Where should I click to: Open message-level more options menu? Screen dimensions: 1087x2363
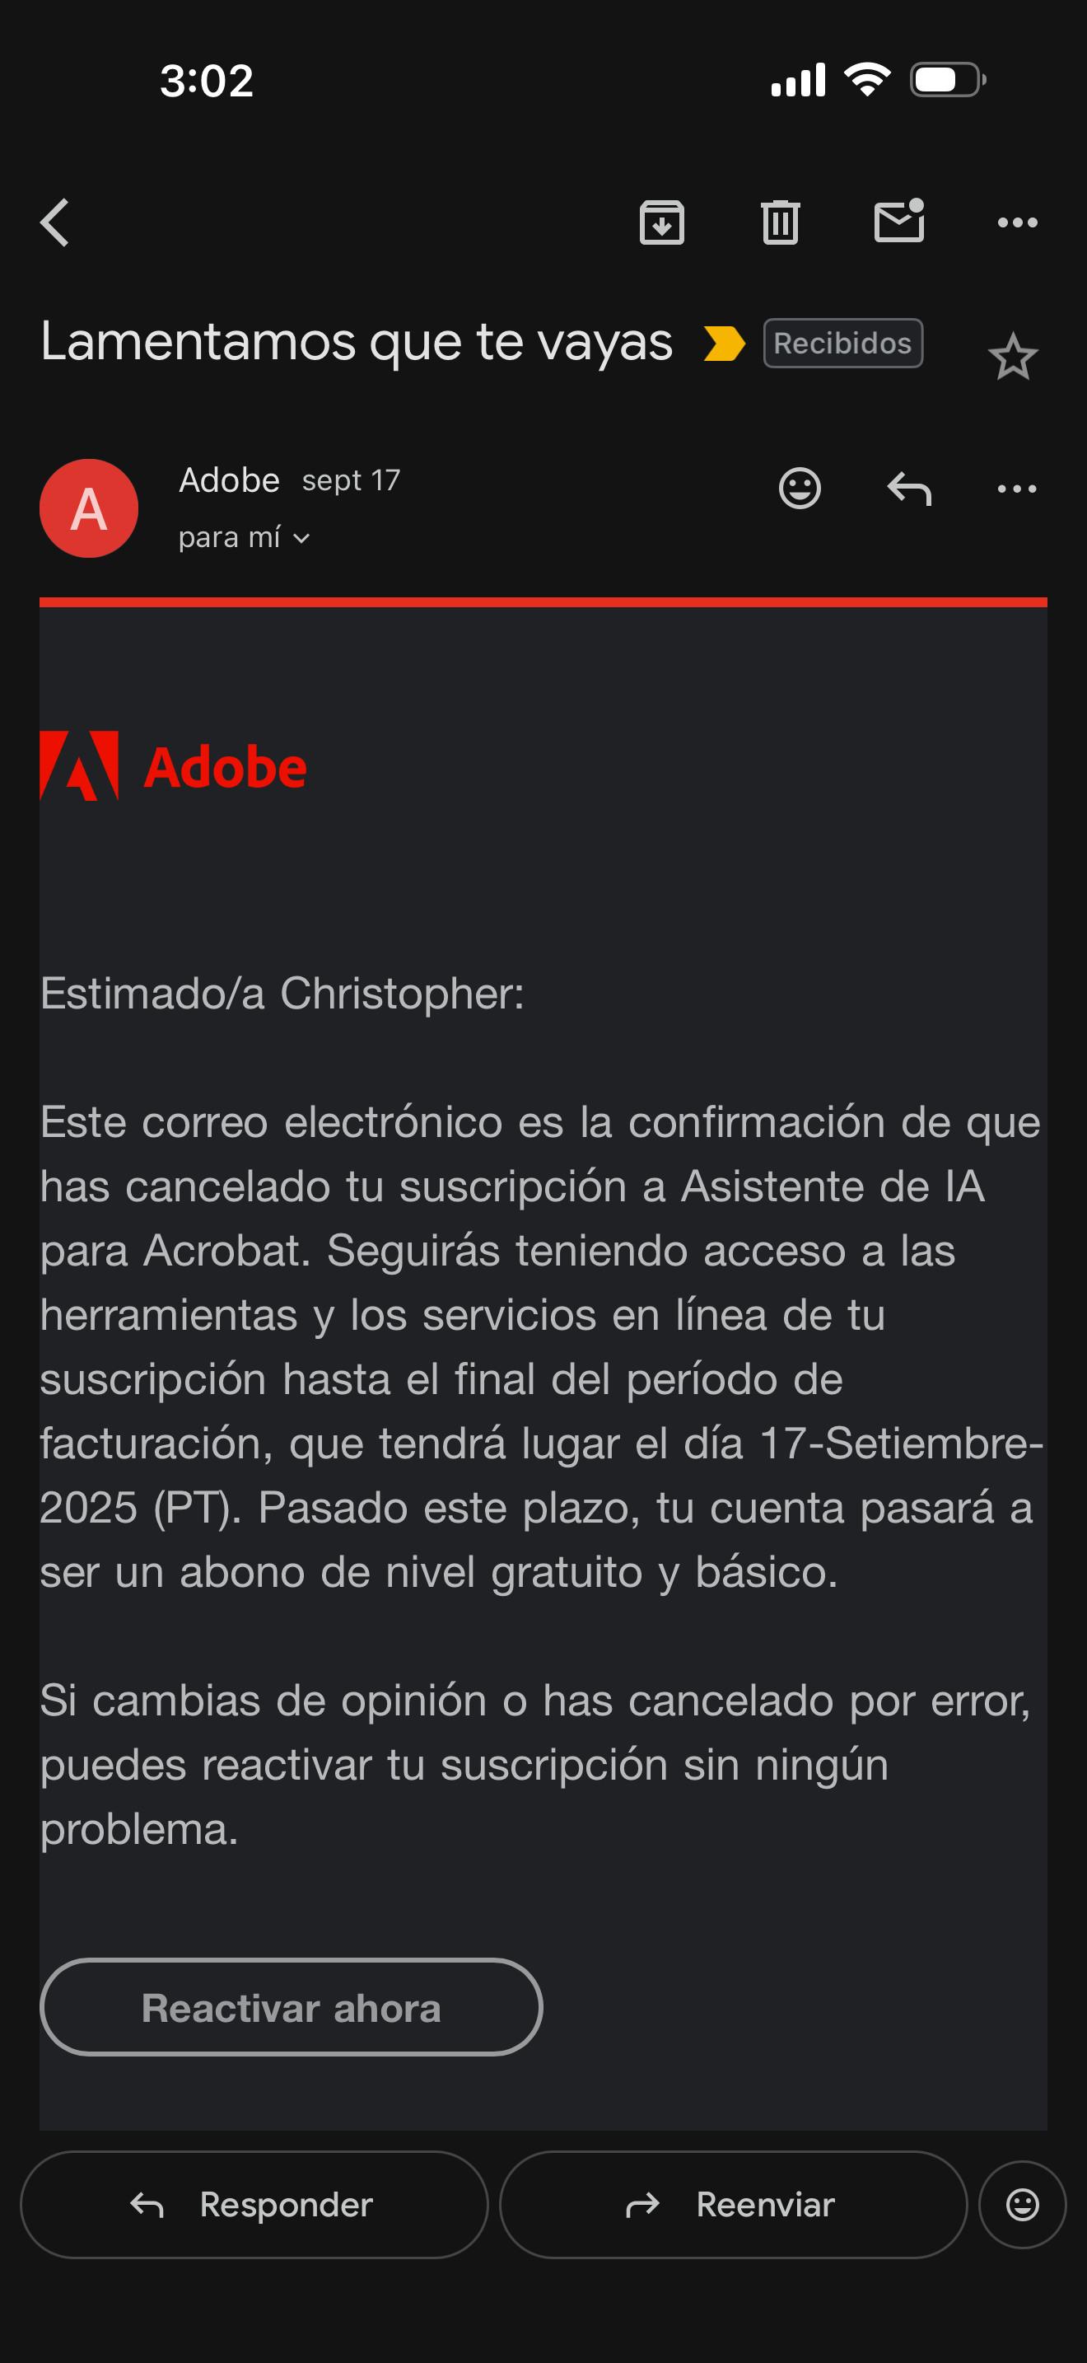pos(1016,488)
